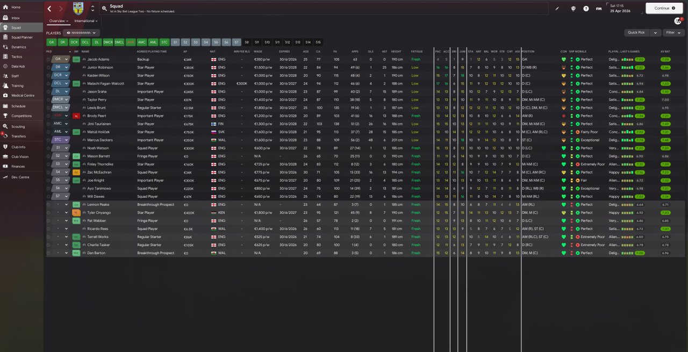
Task: Open the Filter dropdown
Action: (673, 32)
